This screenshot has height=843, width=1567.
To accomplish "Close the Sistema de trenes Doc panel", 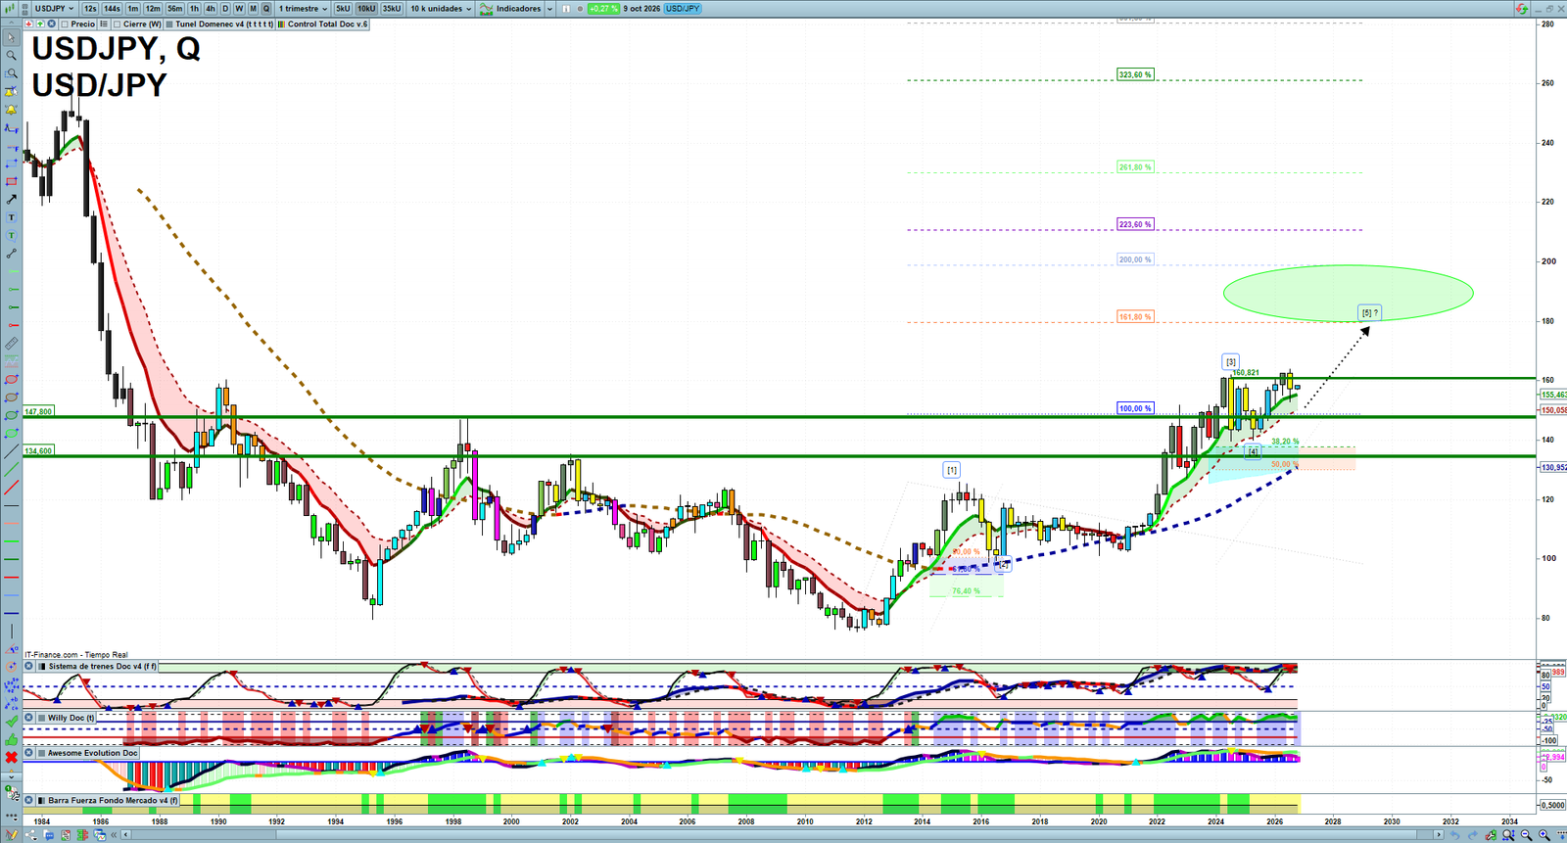I will pos(29,667).
